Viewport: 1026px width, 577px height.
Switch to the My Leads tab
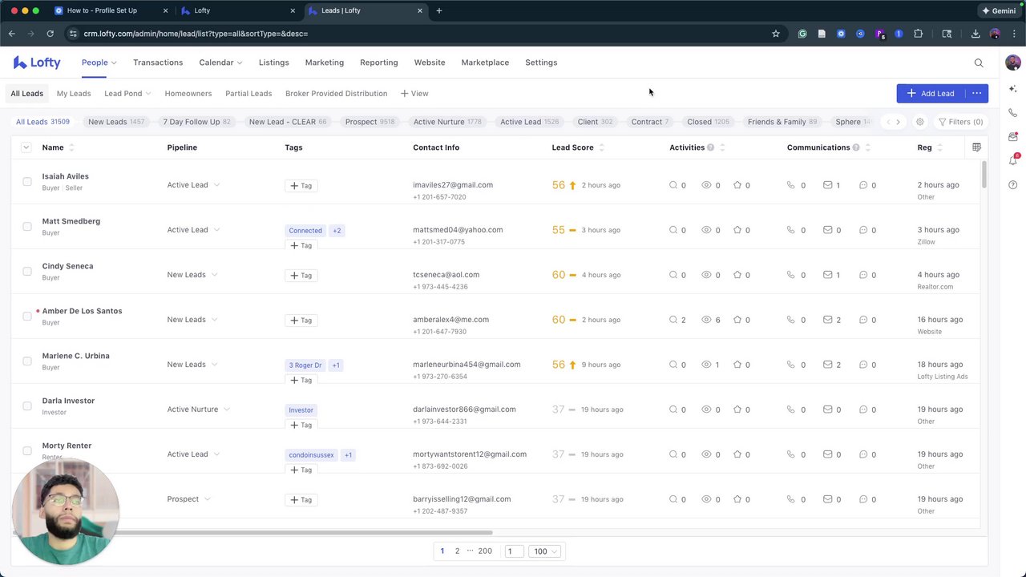(74, 94)
